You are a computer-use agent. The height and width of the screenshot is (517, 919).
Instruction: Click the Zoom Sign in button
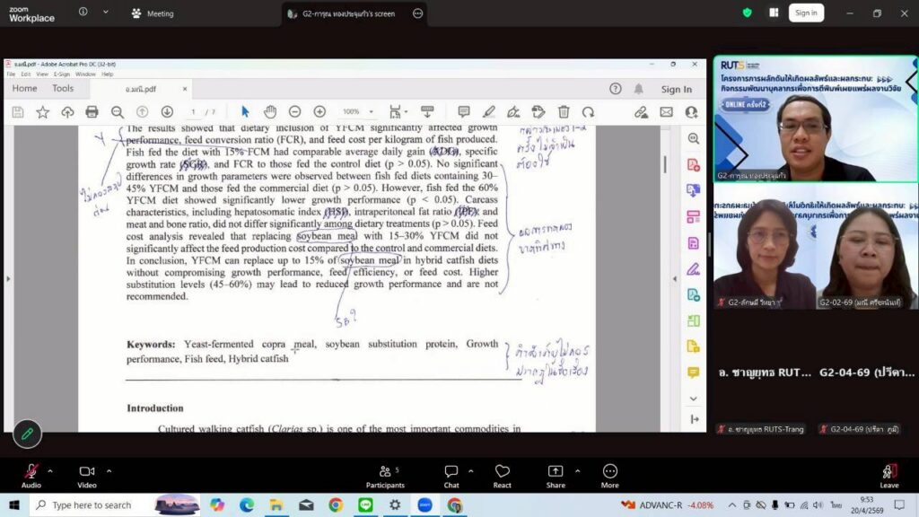tap(806, 13)
